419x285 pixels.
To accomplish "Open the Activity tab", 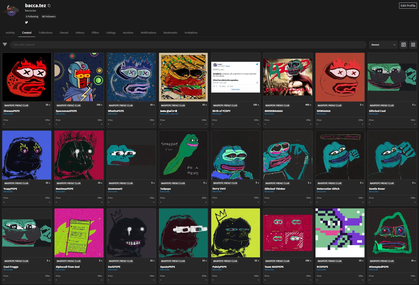I will [10, 33].
